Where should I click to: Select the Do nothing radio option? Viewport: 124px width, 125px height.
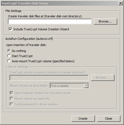pos(9,51)
